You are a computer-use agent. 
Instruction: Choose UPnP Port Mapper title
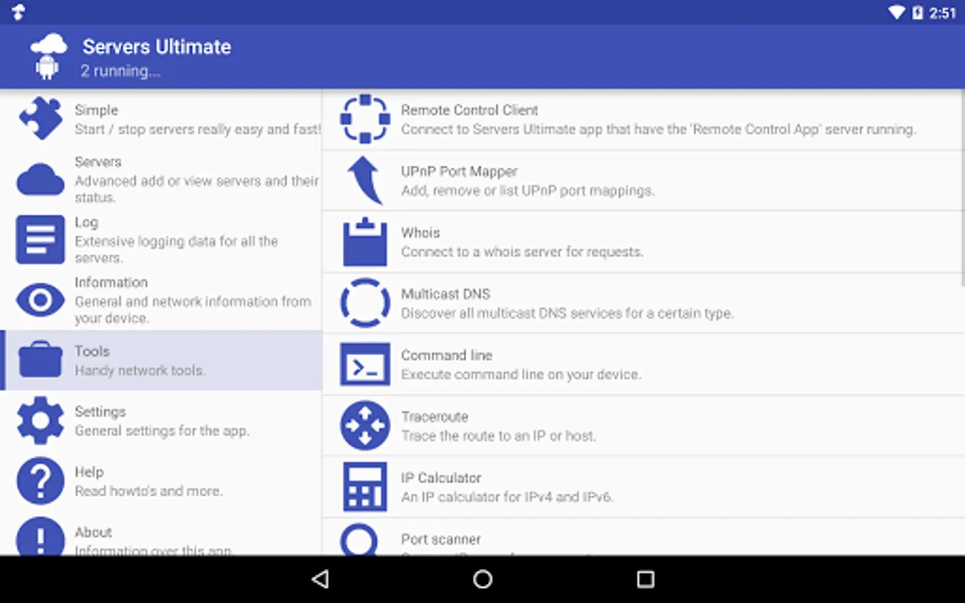pyautogui.click(x=459, y=172)
